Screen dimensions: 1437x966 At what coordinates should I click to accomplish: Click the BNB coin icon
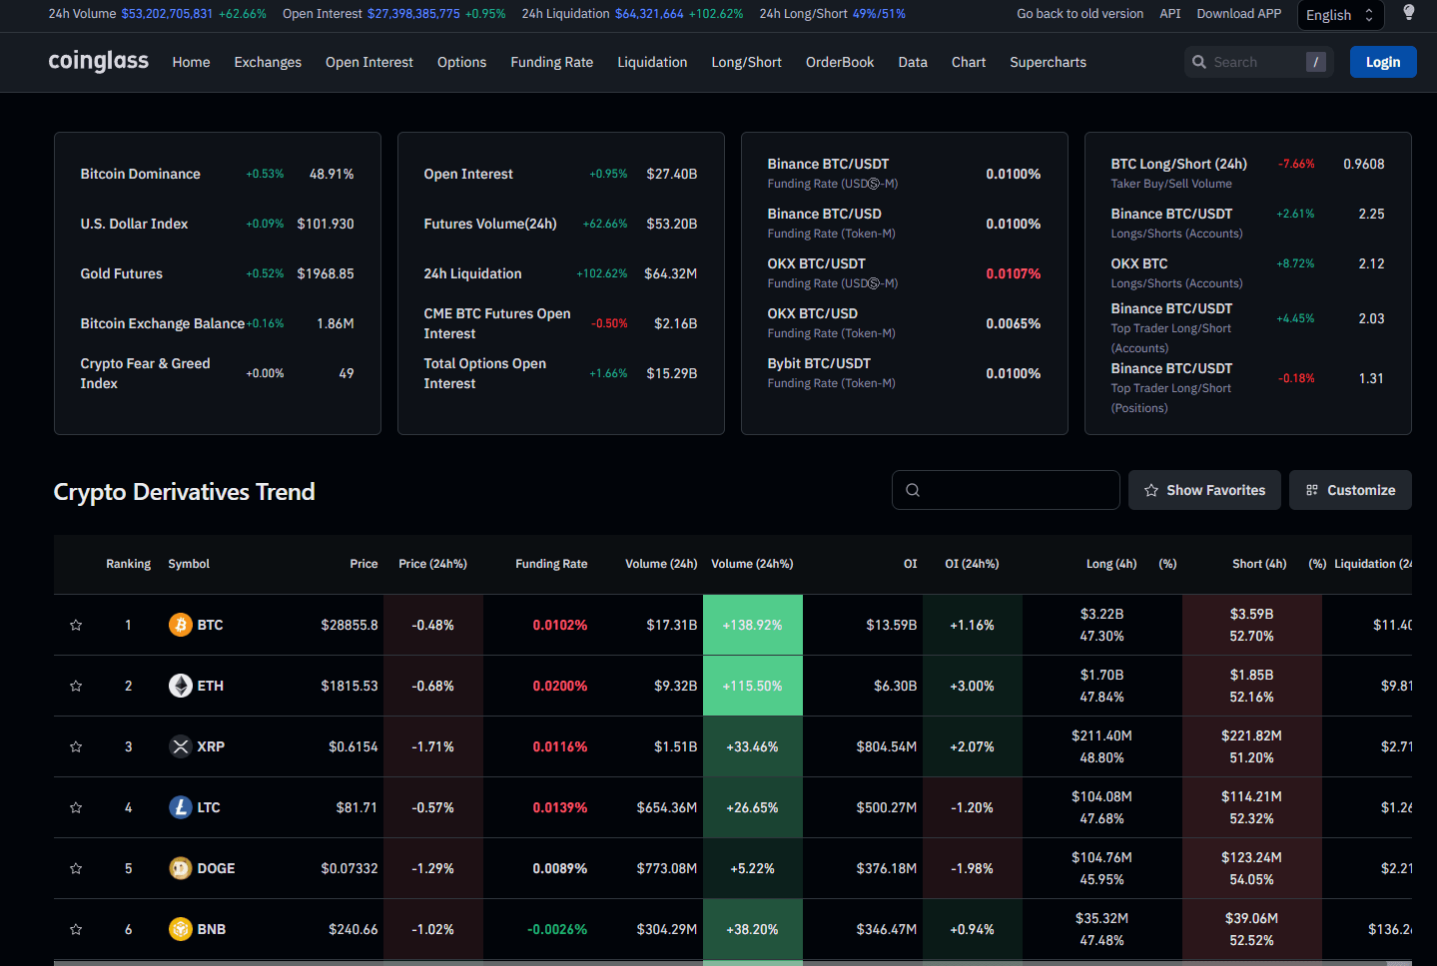(181, 929)
